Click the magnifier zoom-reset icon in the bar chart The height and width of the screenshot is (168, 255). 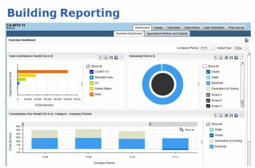tap(181, 130)
